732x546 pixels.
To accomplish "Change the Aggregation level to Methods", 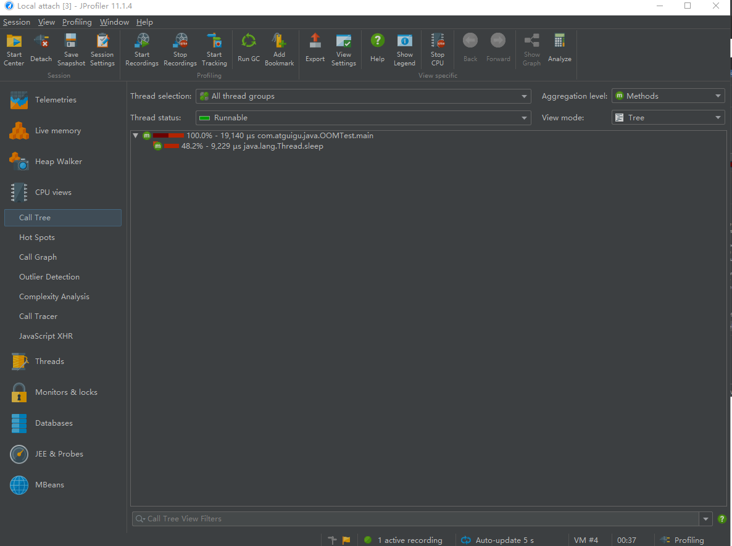I will 667,96.
